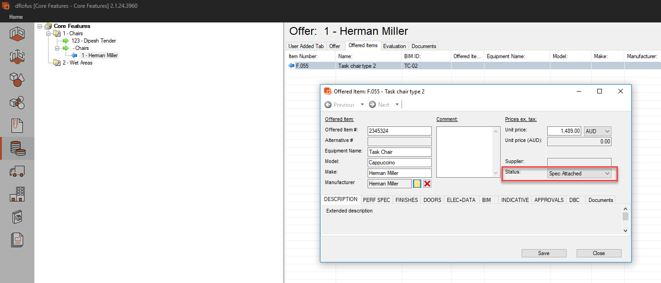Switch to the Evaluation tab

[394, 46]
